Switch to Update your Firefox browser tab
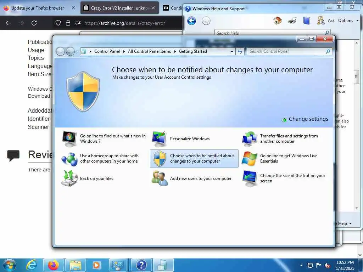The width and height of the screenshot is (363, 272). (38, 8)
